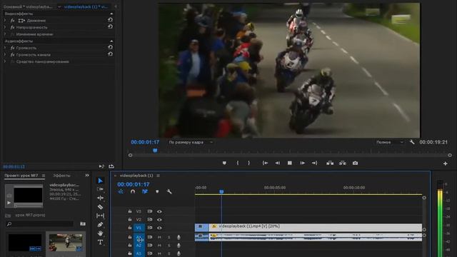Viewport: 457px width, 257px height.
Task: Reset the Движение effect
Action: (x=110, y=20)
